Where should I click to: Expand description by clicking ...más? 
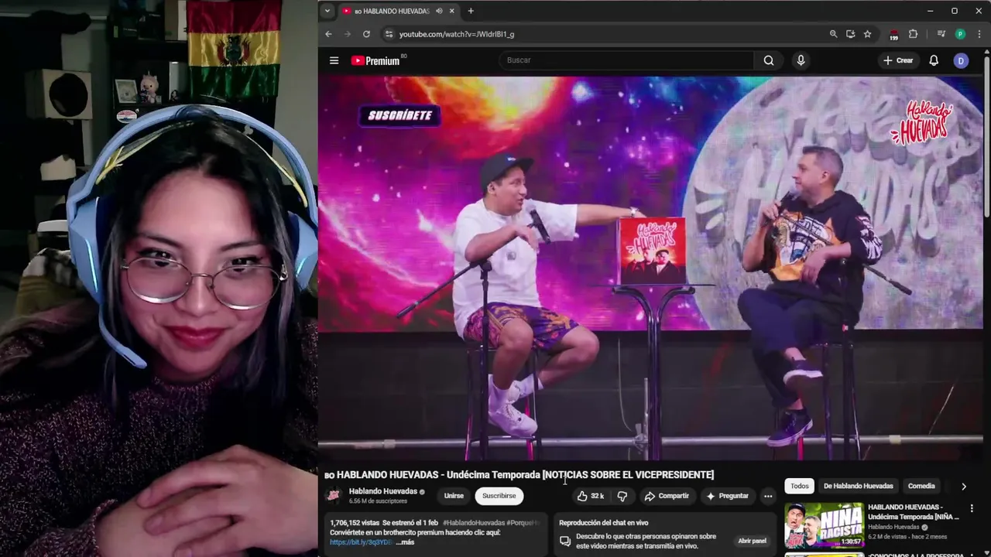pyautogui.click(x=405, y=542)
